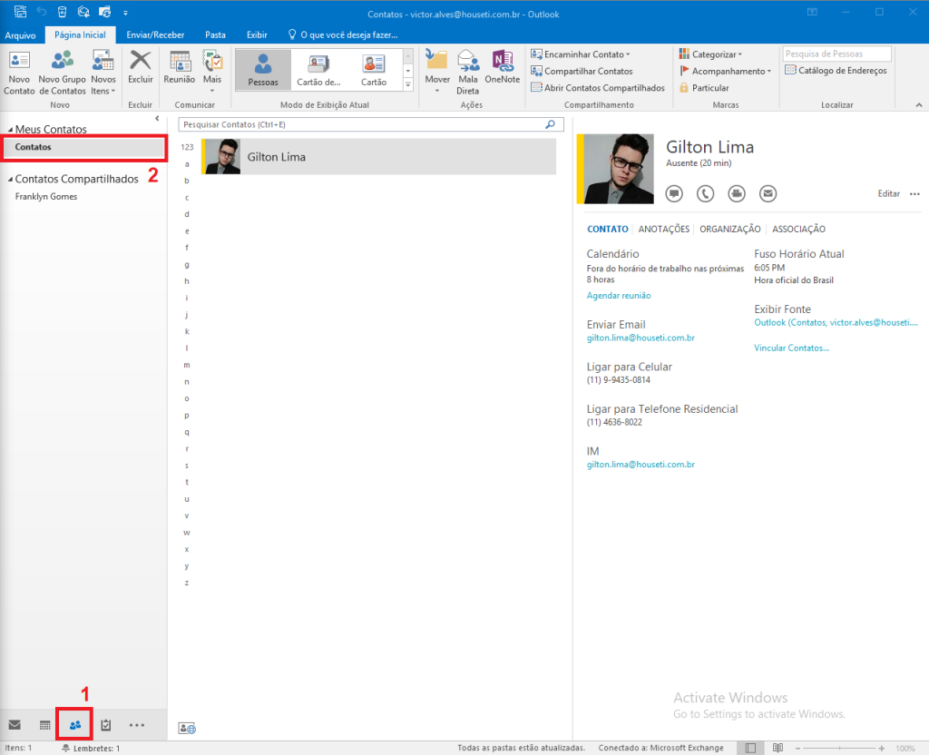Click Editar on the contact card
Viewport: 929px width, 755px height.
point(889,194)
